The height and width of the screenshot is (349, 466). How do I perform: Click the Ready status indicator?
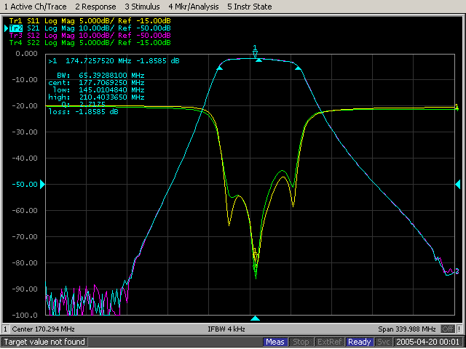(359, 342)
